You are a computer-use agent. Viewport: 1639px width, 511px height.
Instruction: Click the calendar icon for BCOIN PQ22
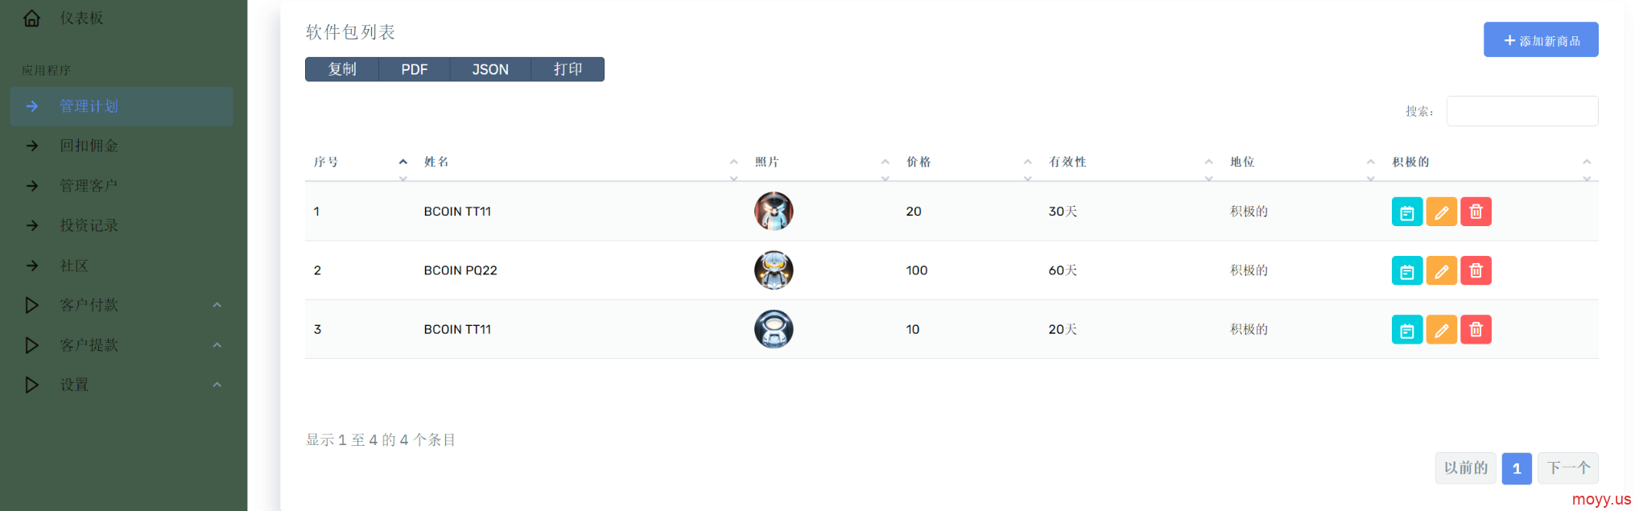pos(1406,271)
